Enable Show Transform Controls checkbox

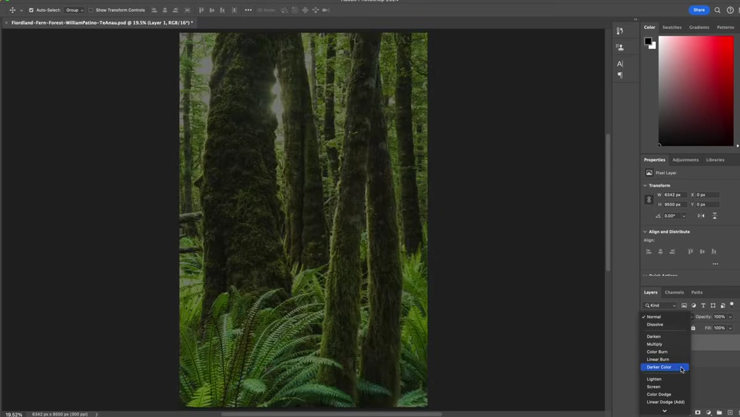[91, 10]
